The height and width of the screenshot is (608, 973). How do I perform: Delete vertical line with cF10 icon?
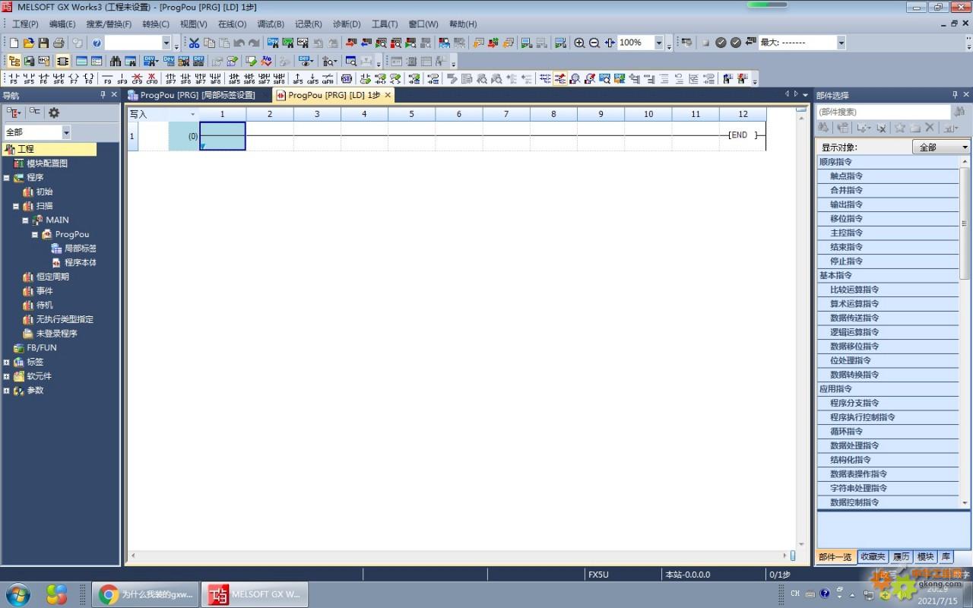coord(152,78)
